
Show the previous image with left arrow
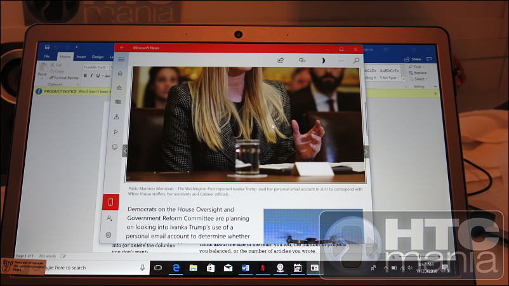click(x=126, y=151)
